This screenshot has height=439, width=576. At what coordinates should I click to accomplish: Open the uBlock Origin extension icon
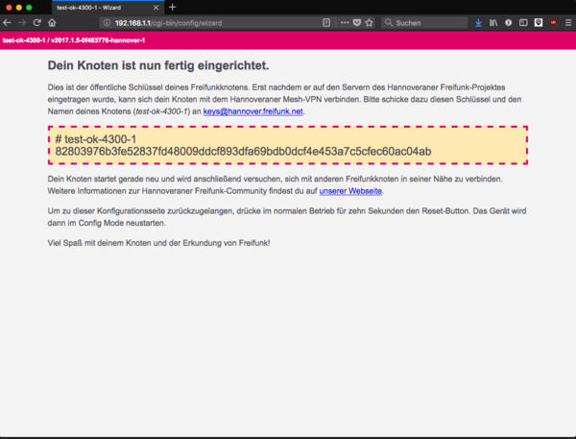552,22
